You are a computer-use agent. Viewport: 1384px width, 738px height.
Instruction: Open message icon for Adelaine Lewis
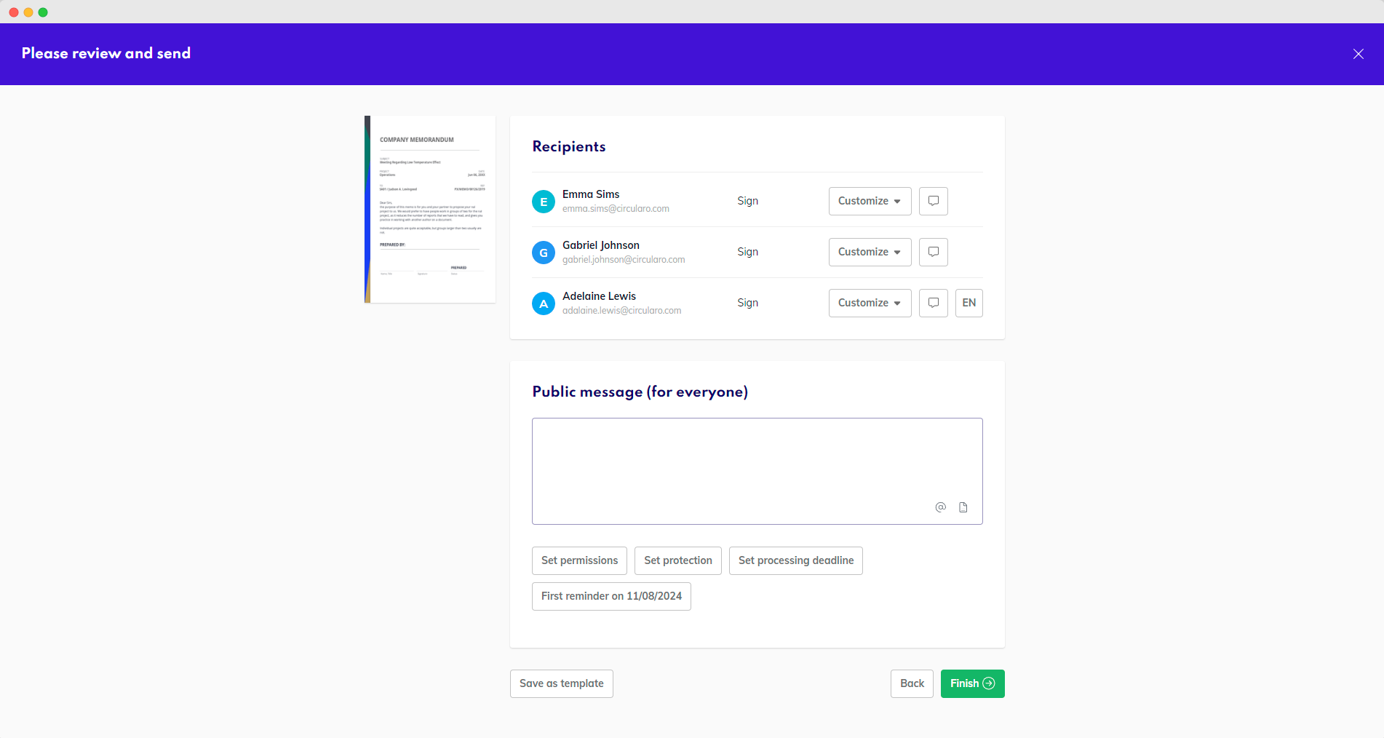click(x=933, y=303)
